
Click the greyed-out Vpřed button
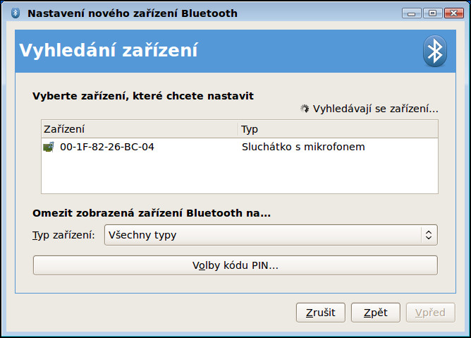(x=430, y=313)
